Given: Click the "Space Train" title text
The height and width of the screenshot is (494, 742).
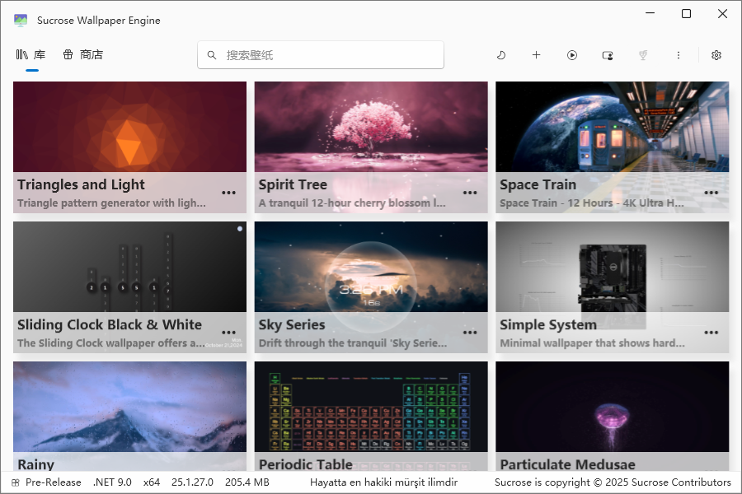Looking at the screenshot, I should tap(538, 184).
